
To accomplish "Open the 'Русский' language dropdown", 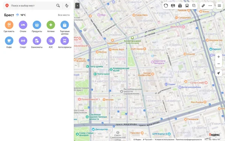I will click(x=148, y=139).
